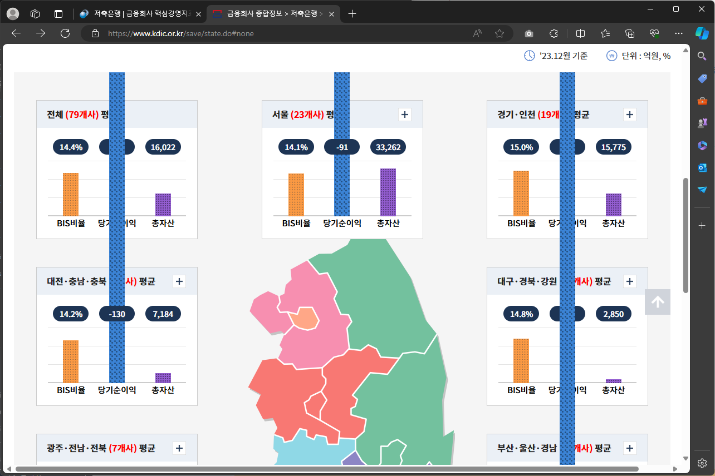Open the Workspaces icon in title bar
The height and width of the screenshot is (476, 715).
point(35,14)
